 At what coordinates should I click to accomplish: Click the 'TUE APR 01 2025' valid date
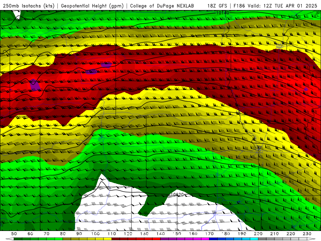pyautogui.click(x=296, y=6)
